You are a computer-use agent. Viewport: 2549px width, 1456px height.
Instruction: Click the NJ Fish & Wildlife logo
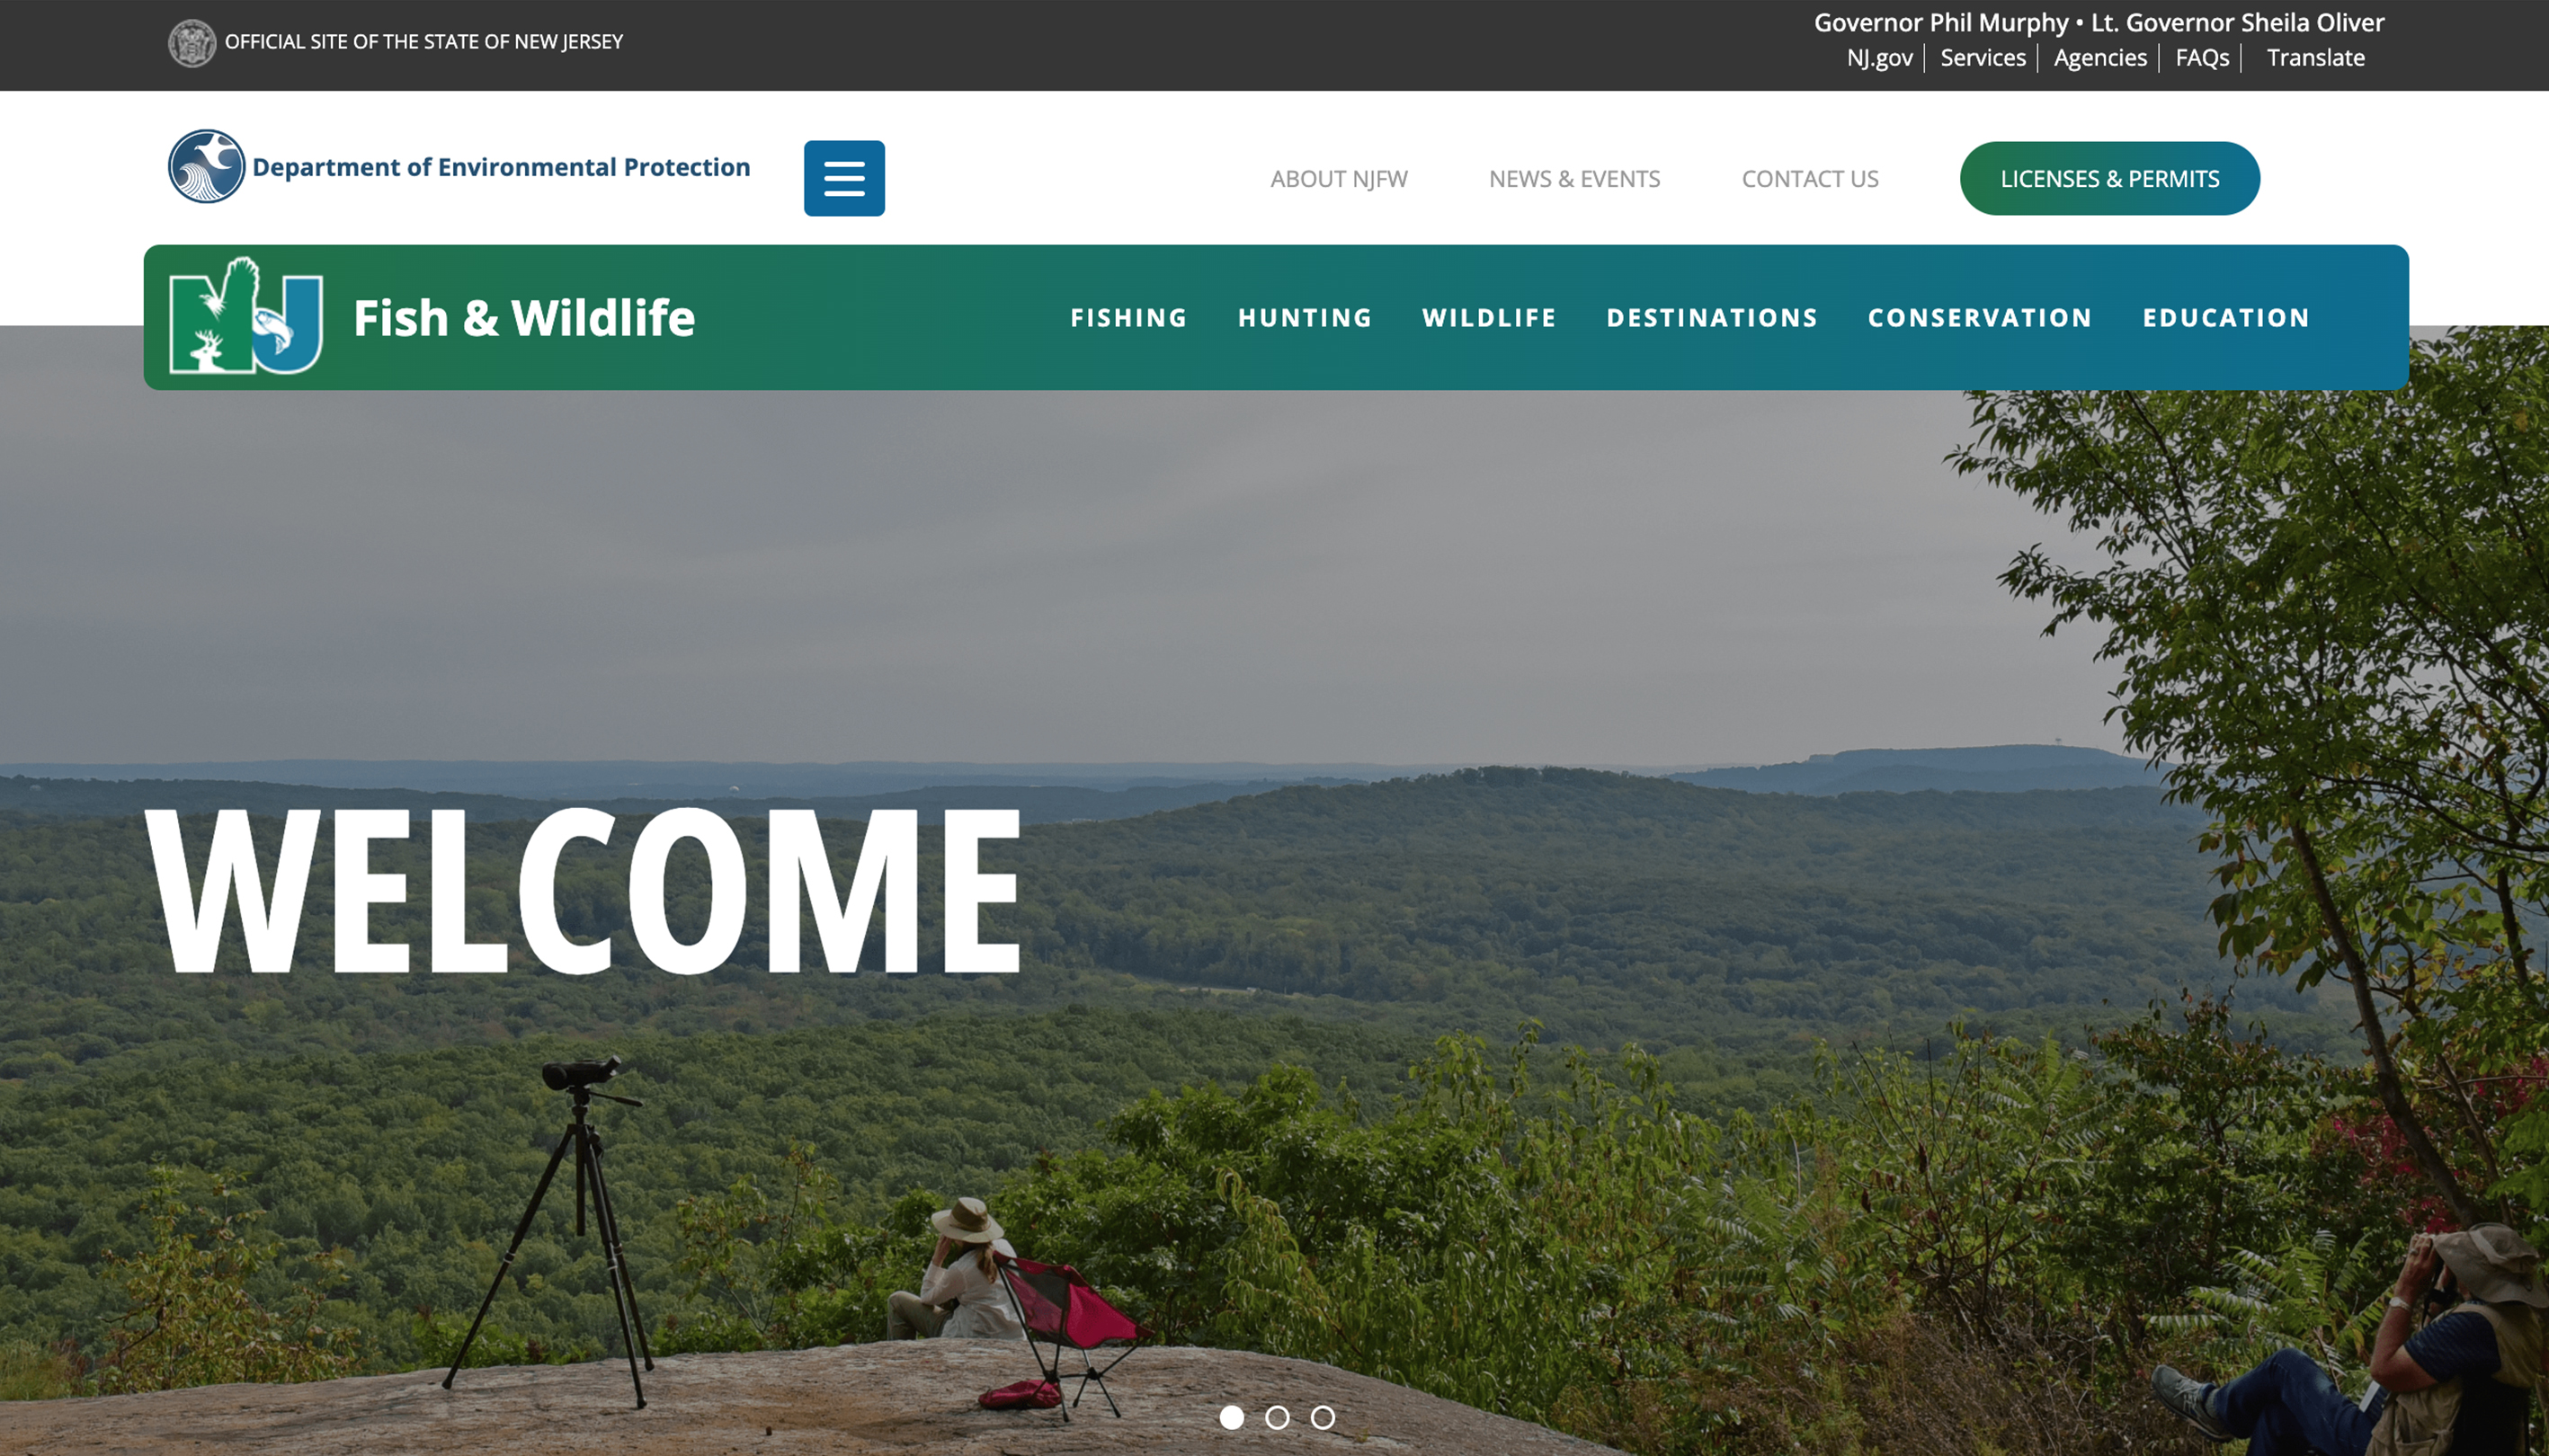click(x=246, y=316)
